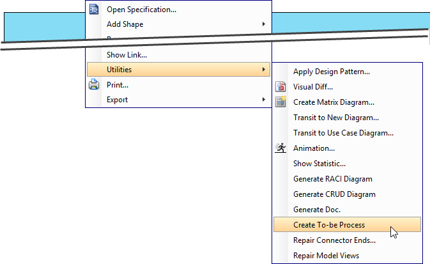Screen dimensions: 430x264
Task: Click the printer icon beside Print
Action: point(94,84)
